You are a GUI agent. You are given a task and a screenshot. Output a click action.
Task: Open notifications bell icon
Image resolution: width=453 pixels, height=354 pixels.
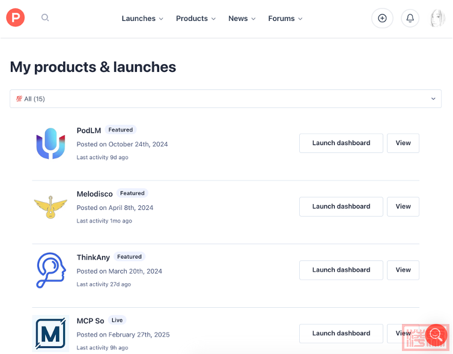coord(410,19)
